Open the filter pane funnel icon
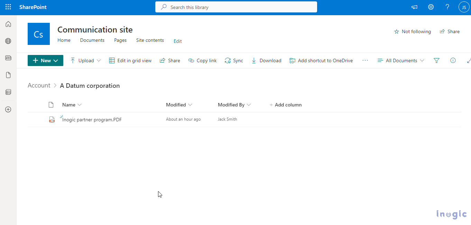The height and width of the screenshot is (225, 471). [436, 60]
